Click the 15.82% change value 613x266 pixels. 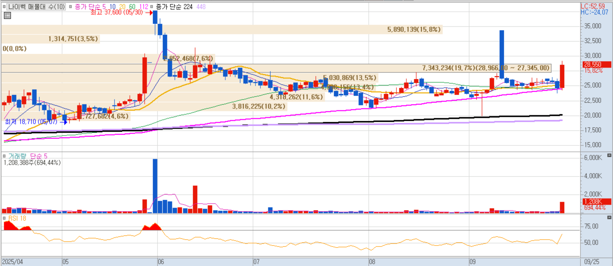pyautogui.click(x=593, y=70)
